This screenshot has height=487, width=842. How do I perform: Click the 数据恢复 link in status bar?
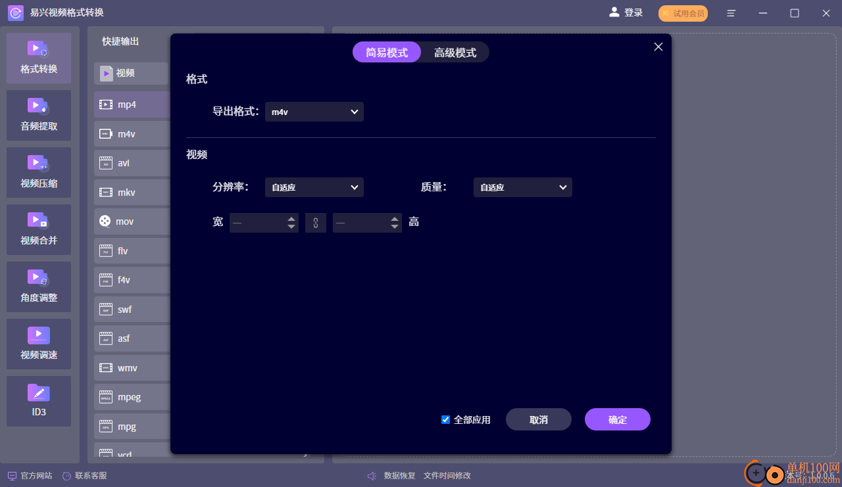400,476
